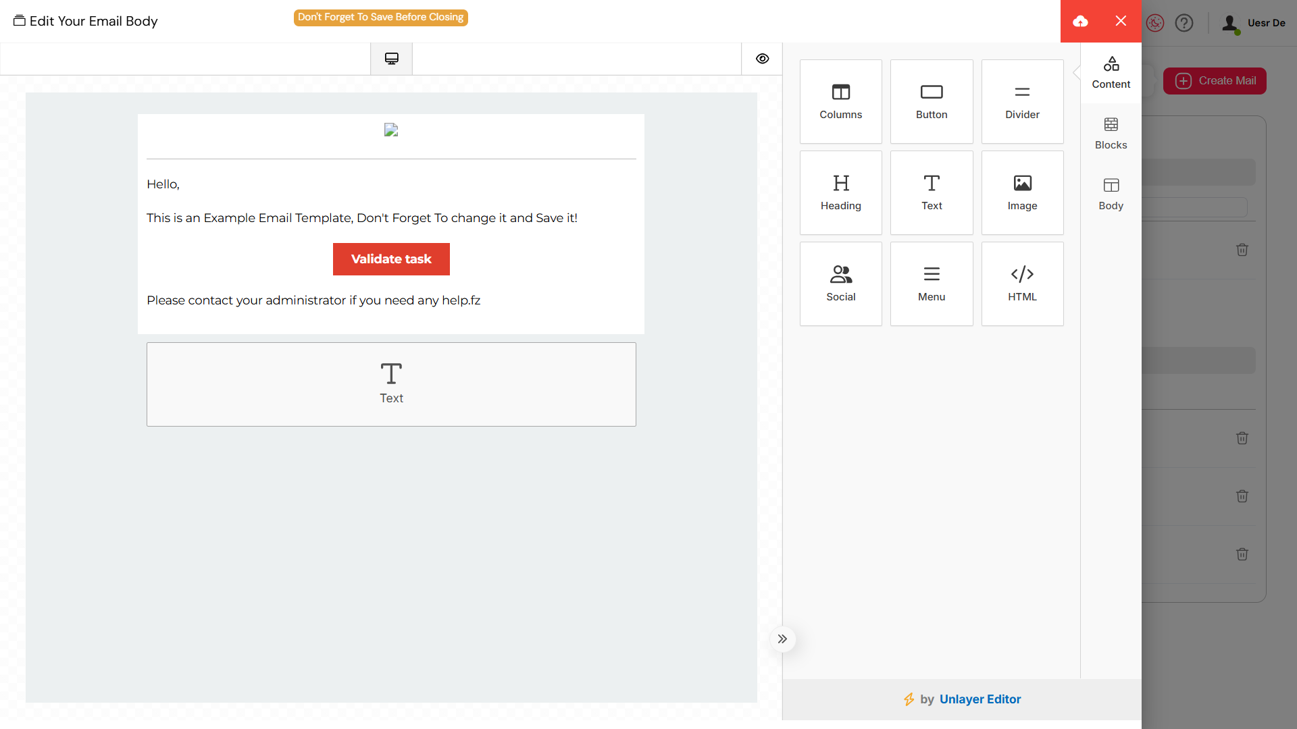Screen dimensions: 1297x729
Task: Select the Image content block
Action: [1022, 192]
